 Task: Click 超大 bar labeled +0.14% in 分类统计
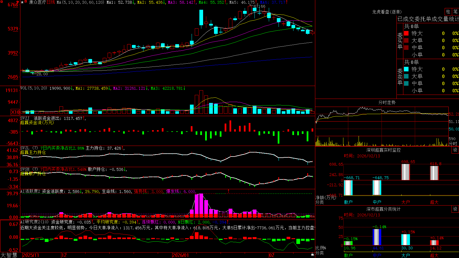[x=434, y=243]
